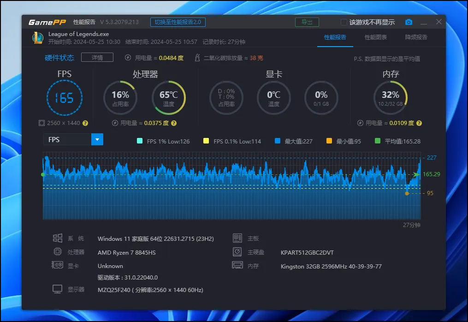Click the 切换至性能报告2.0 button
The width and height of the screenshot is (468, 322).
tap(178, 22)
